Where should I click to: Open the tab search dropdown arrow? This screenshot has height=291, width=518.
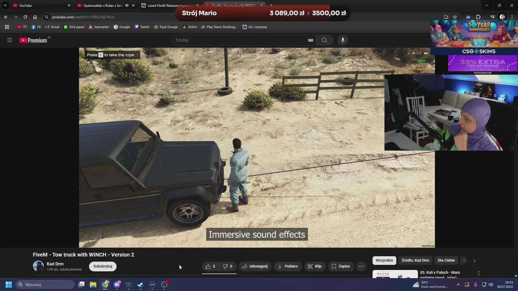pos(5,6)
